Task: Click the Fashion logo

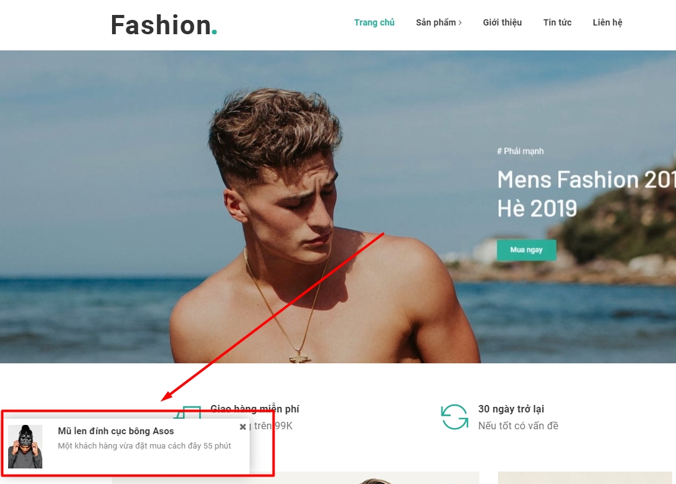Action: [x=164, y=25]
